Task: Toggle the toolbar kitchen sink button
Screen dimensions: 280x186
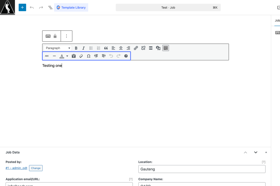Action: click(166, 48)
